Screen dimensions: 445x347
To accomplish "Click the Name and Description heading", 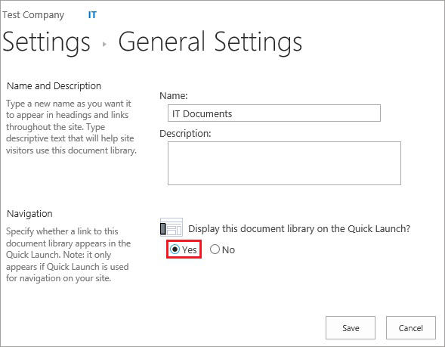I will pyautogui.click(x=54, y=85).
